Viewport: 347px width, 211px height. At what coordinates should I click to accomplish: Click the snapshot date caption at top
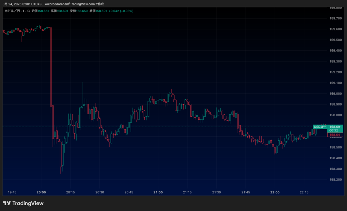(53, 4)
